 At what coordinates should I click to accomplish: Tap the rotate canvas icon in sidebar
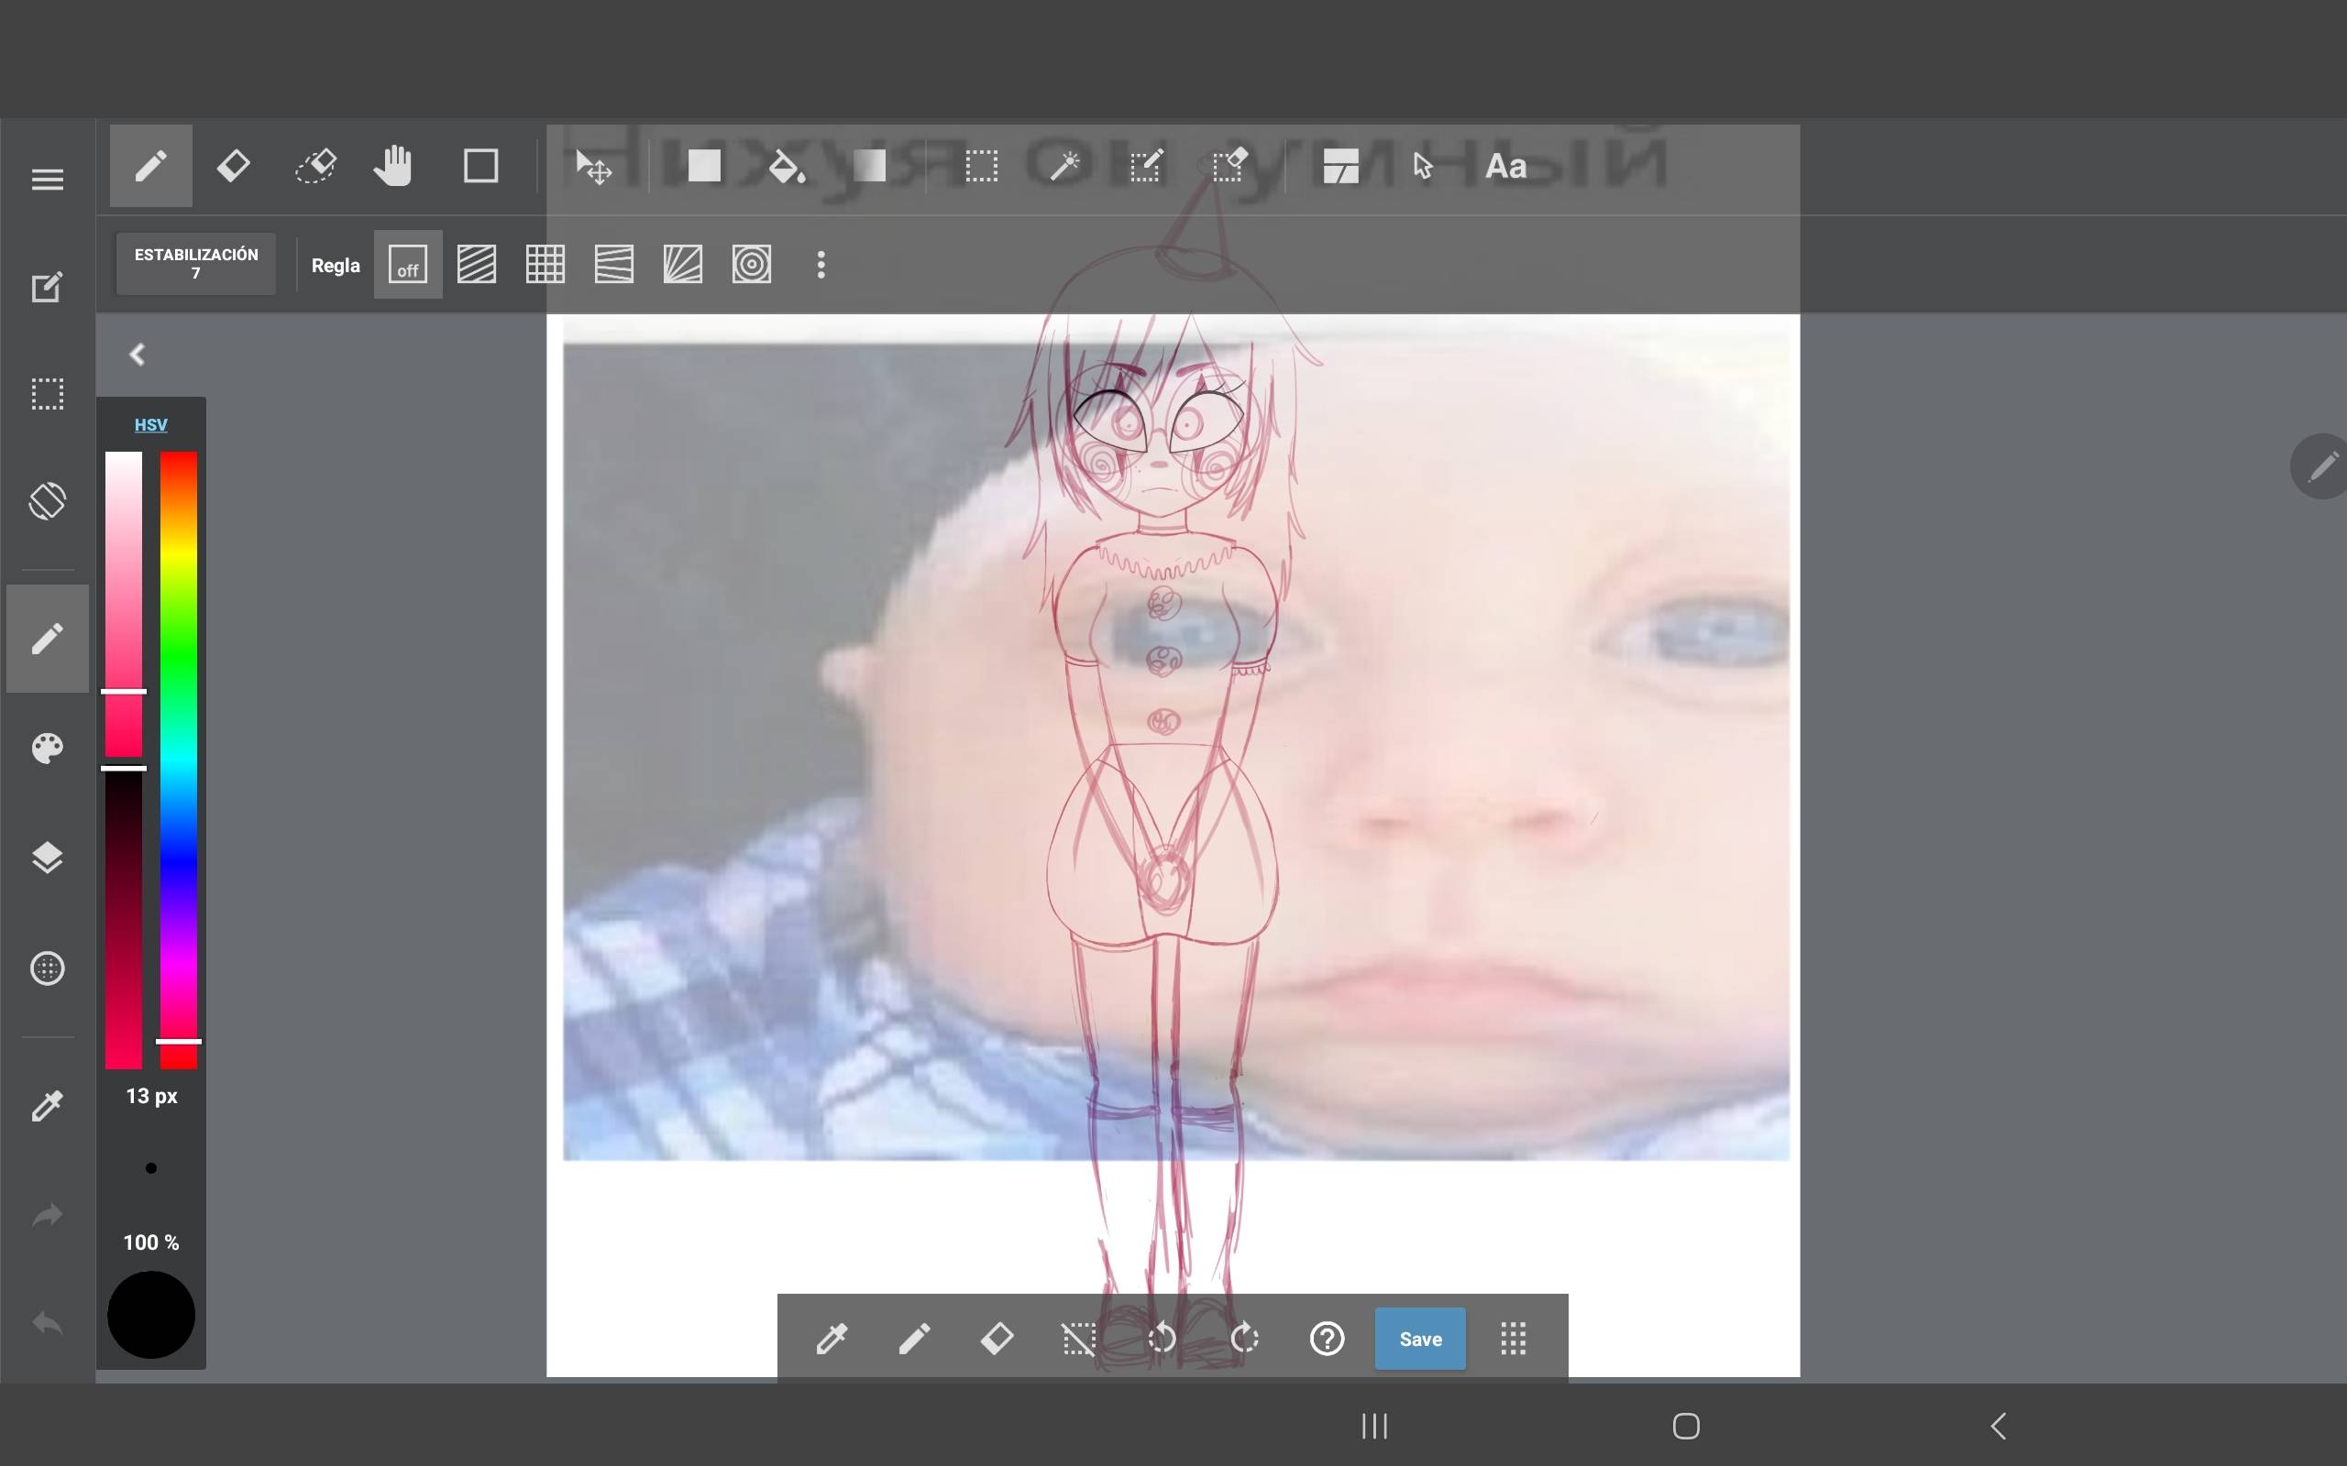click(x=48, y=501)
